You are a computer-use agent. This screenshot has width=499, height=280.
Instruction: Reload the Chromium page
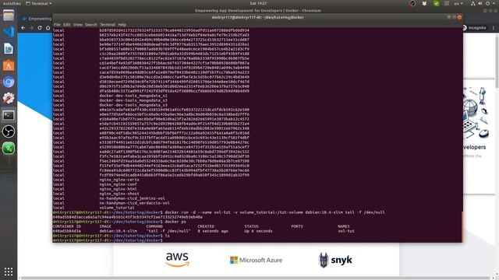click(x=40, y=28)
